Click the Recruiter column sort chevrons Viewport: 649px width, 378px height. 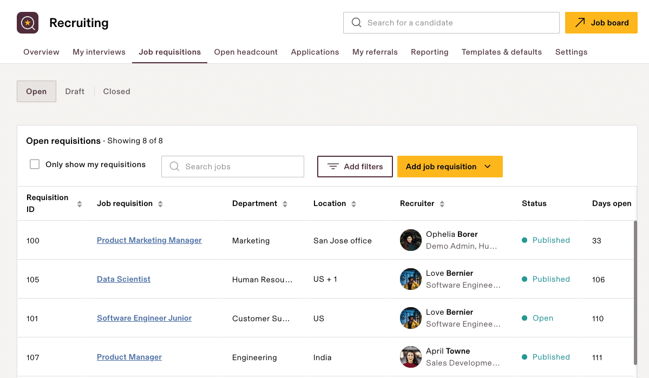tap(442, 203)
